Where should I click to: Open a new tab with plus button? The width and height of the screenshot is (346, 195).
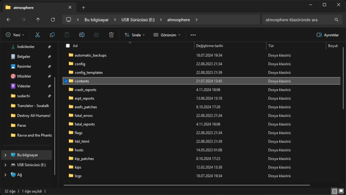[83, 7]
